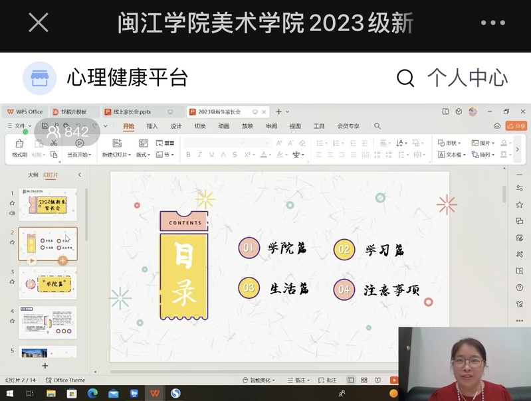This screenshot has width=531, height=401.
Task: Open 个人中心 personal center
Action: tap(467, 78)
